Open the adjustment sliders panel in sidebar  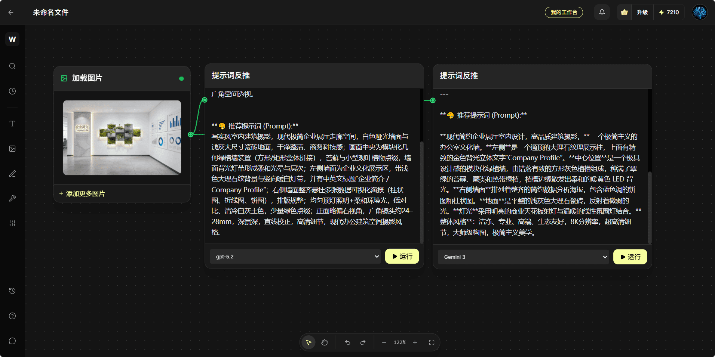point(12,223)
